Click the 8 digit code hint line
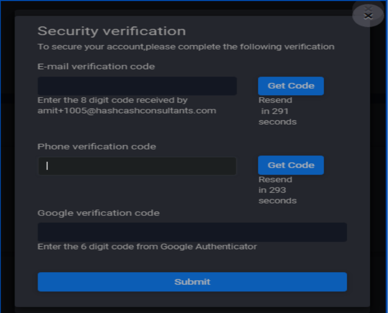The image size is (388, 313). click(x=112, y=100)
